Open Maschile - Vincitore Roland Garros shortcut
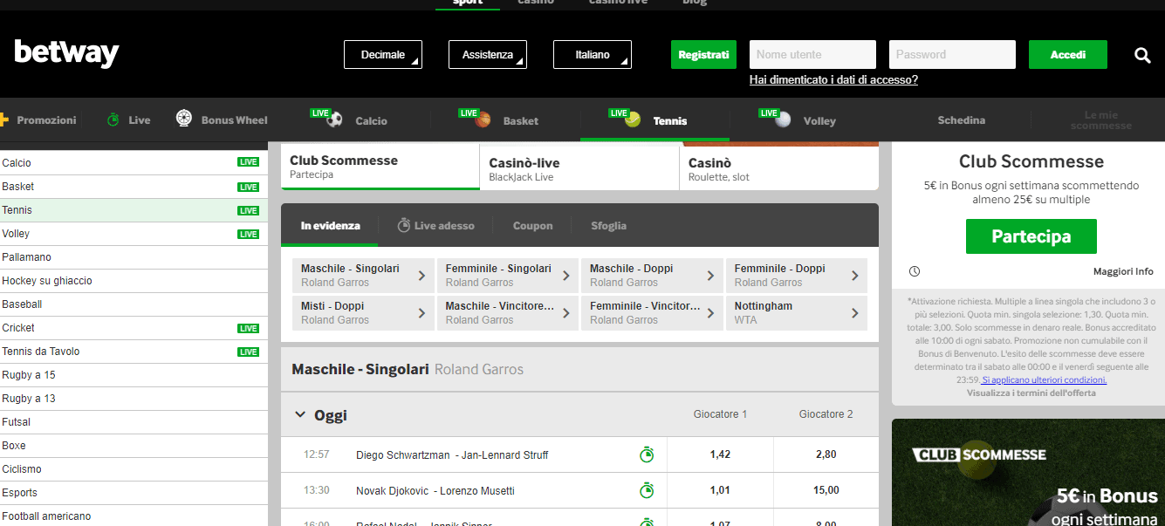 pos(508,313)
